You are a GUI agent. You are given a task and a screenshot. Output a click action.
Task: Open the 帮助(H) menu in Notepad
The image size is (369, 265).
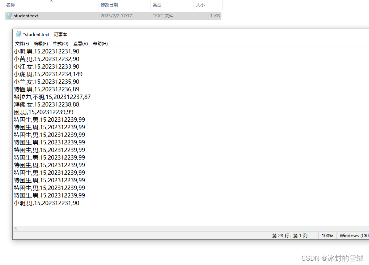(x=100, y=43)
